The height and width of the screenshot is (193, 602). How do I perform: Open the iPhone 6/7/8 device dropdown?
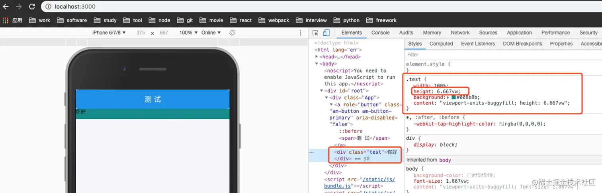(x=109, y=33)
